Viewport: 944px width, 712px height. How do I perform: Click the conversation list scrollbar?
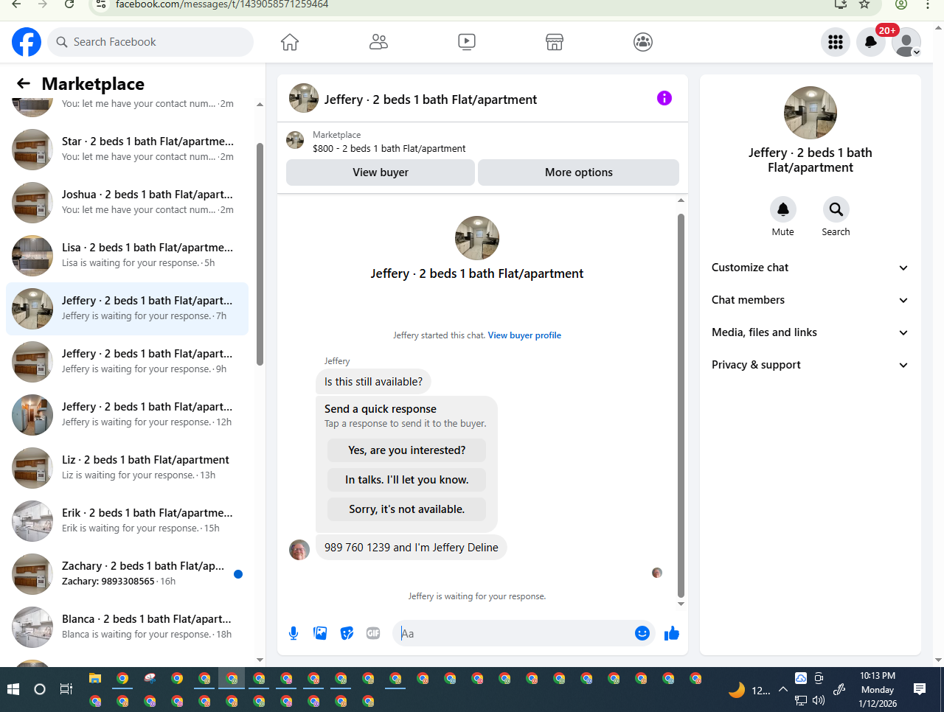click(260, 254)
